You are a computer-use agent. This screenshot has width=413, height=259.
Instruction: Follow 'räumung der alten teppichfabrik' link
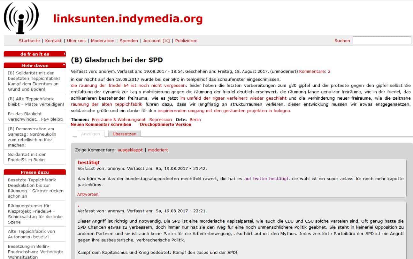107,104
